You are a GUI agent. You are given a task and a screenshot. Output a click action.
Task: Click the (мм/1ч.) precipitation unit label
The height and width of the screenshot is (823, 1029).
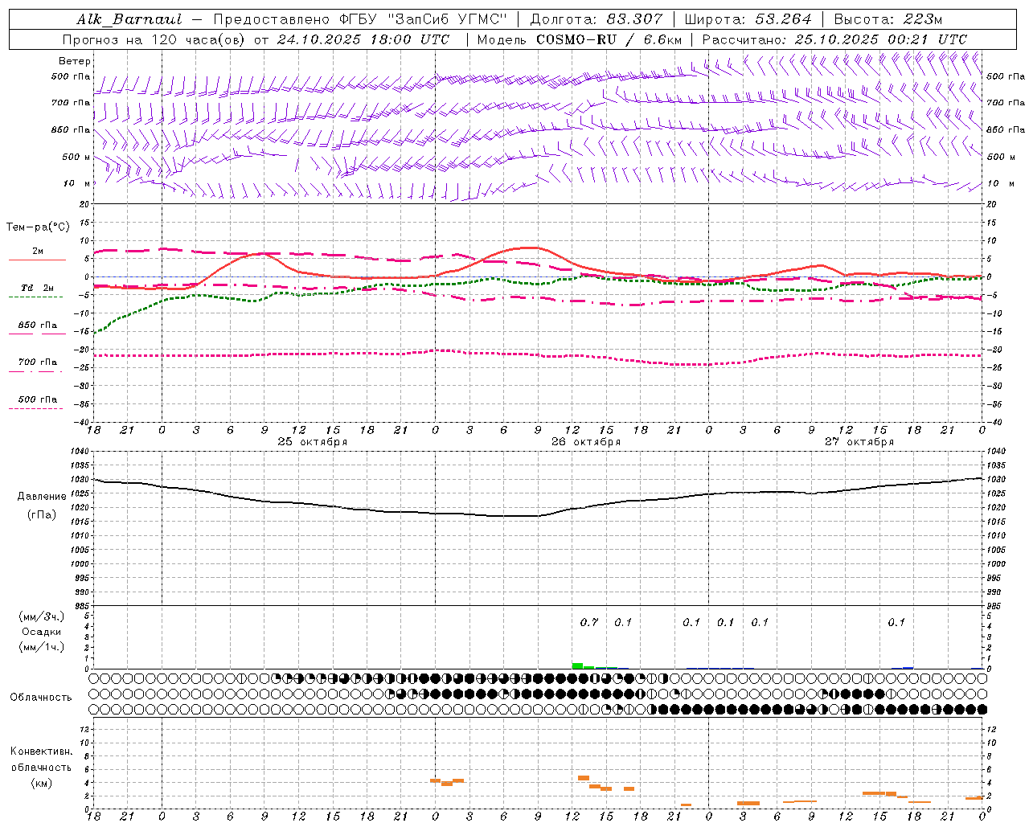tap(42, 647)
